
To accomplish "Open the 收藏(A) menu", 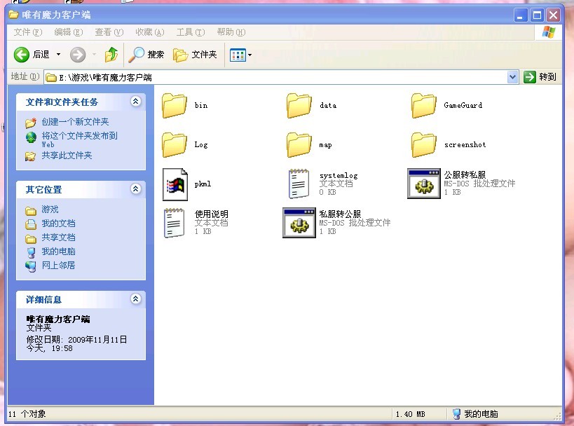I will click(150, 32).
